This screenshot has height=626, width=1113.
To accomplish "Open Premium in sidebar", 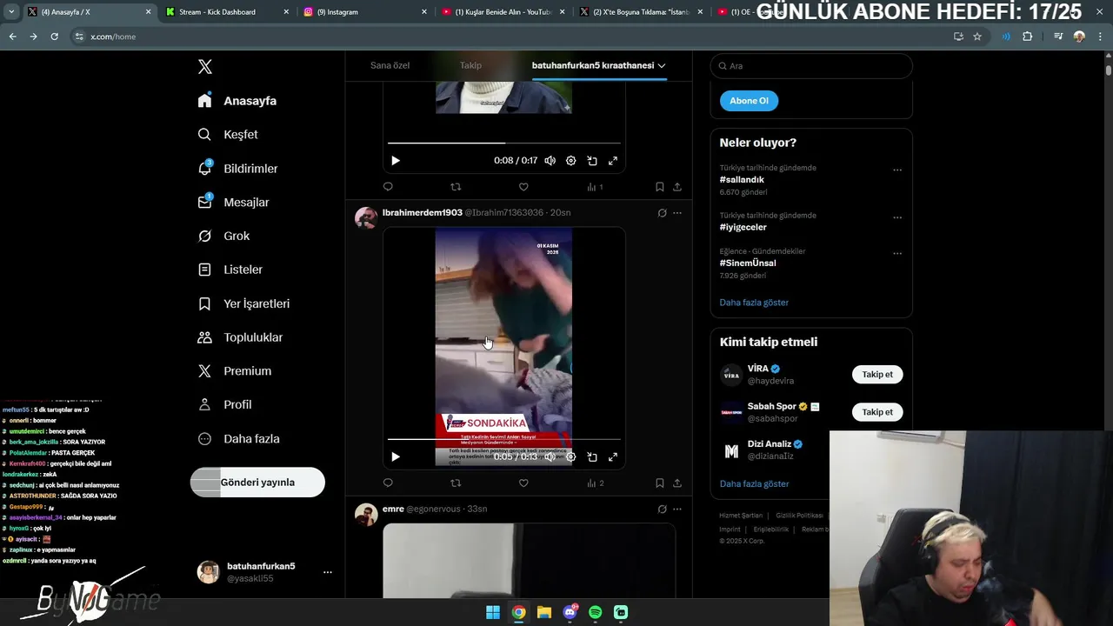I will click(x=234, y=371).
